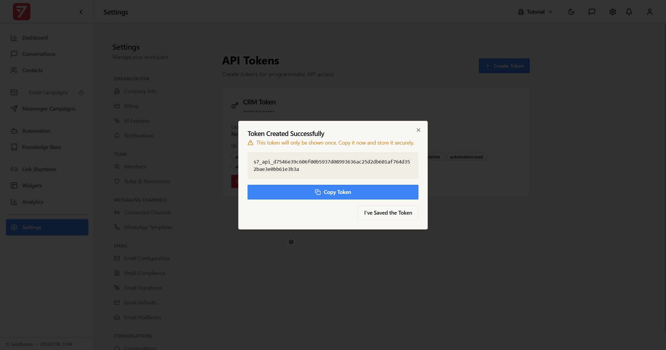666x350 pixels.
Task: Click the Create Token button
Action: coord(504,66)
